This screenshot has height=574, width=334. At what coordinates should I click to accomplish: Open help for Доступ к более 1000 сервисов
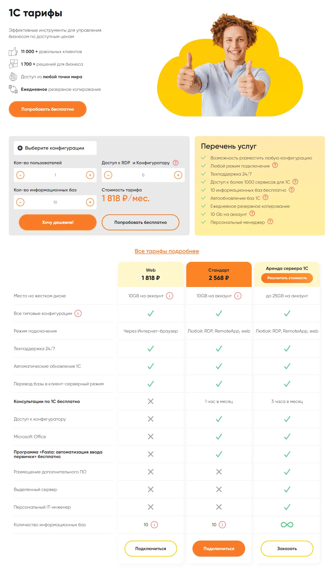[x=296, y=182]
